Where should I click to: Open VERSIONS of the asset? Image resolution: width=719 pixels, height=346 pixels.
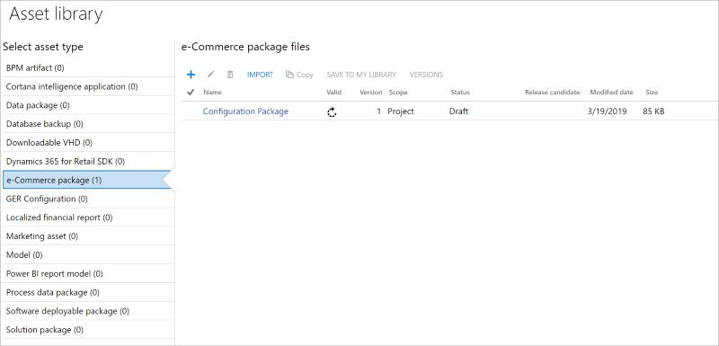pos(426,75)
